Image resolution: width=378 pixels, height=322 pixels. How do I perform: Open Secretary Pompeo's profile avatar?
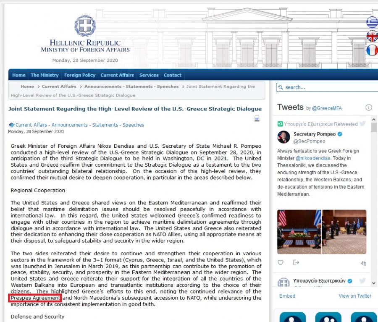coord(283,137)
